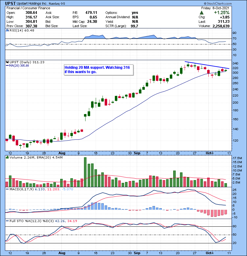247x256 pixels.
Task: Click the Annual Dividend N/A value
Action: 135,17
